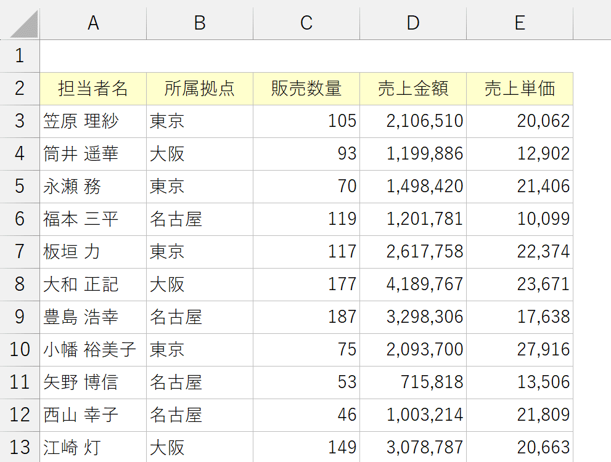Select quantity cell 187

pos(306,317)
